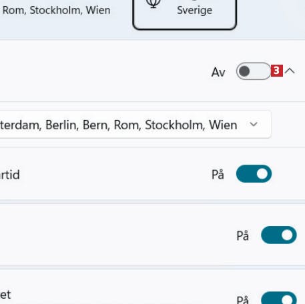Turn off the middle På switch
The image size is (305, 304).
pos(279,235)
